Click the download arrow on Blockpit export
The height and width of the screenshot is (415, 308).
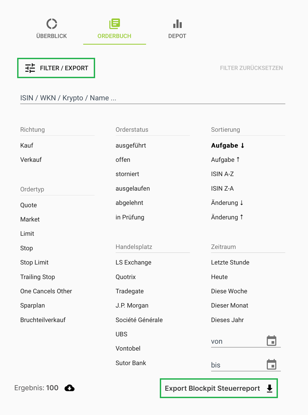point(269,388)
